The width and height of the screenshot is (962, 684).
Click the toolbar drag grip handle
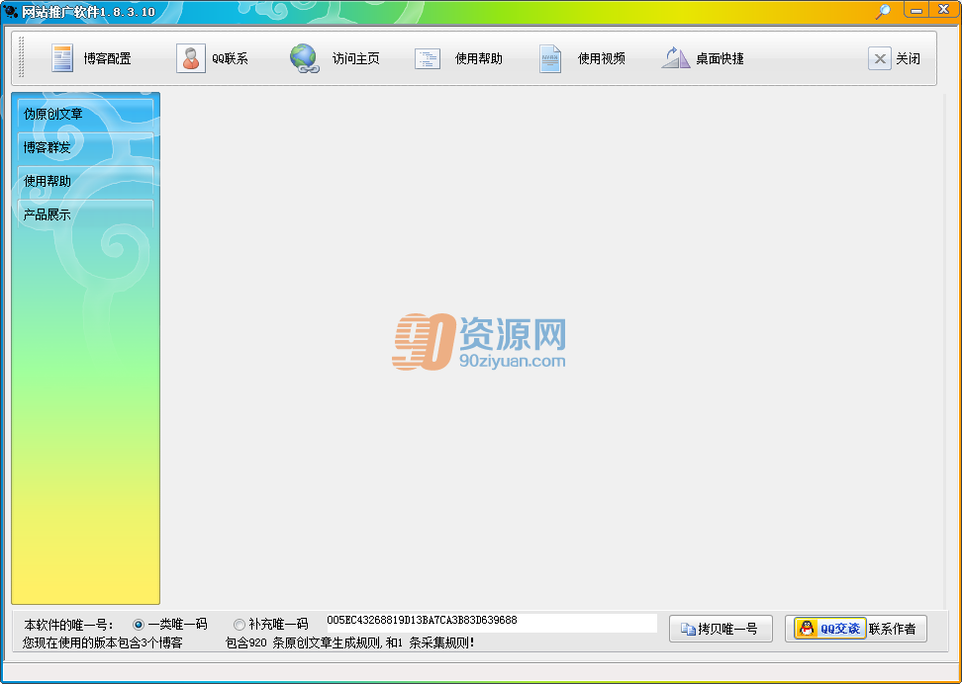click(21, 57)
